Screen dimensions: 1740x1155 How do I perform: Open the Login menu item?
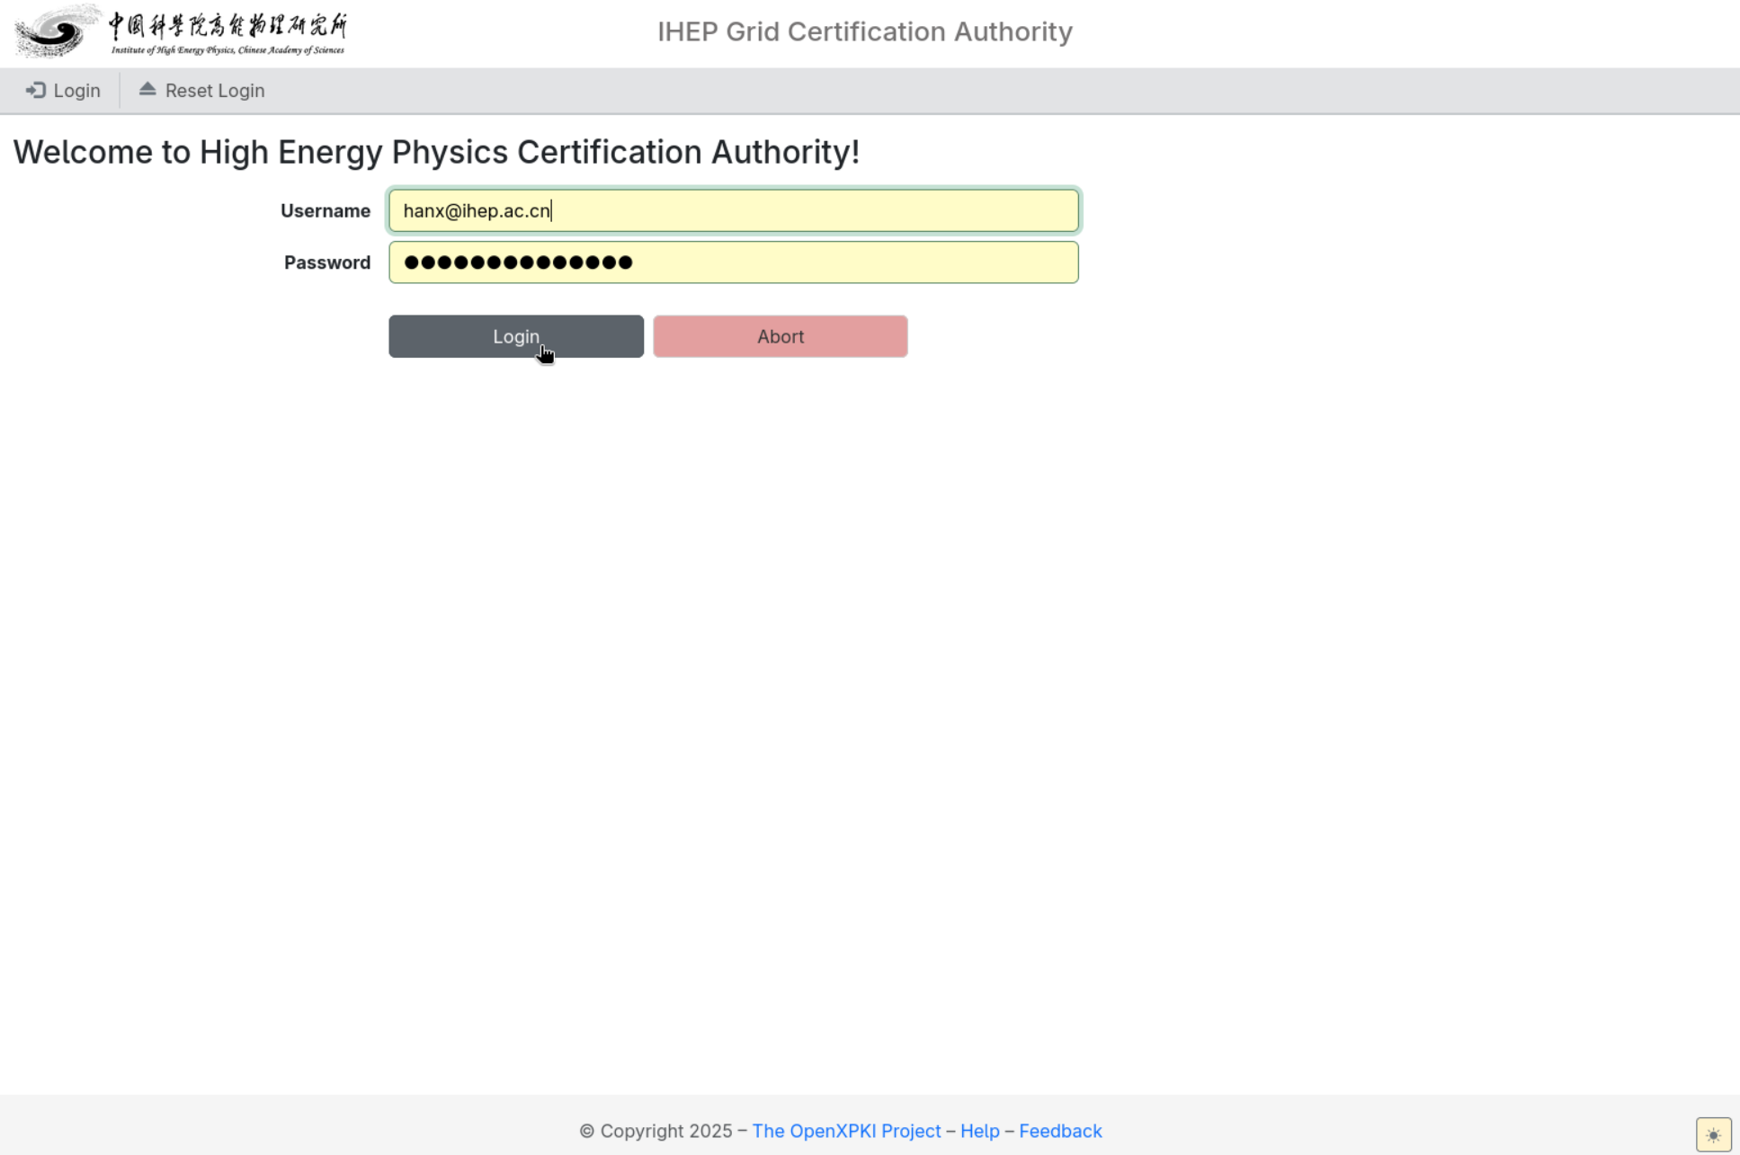click(63, 91)
